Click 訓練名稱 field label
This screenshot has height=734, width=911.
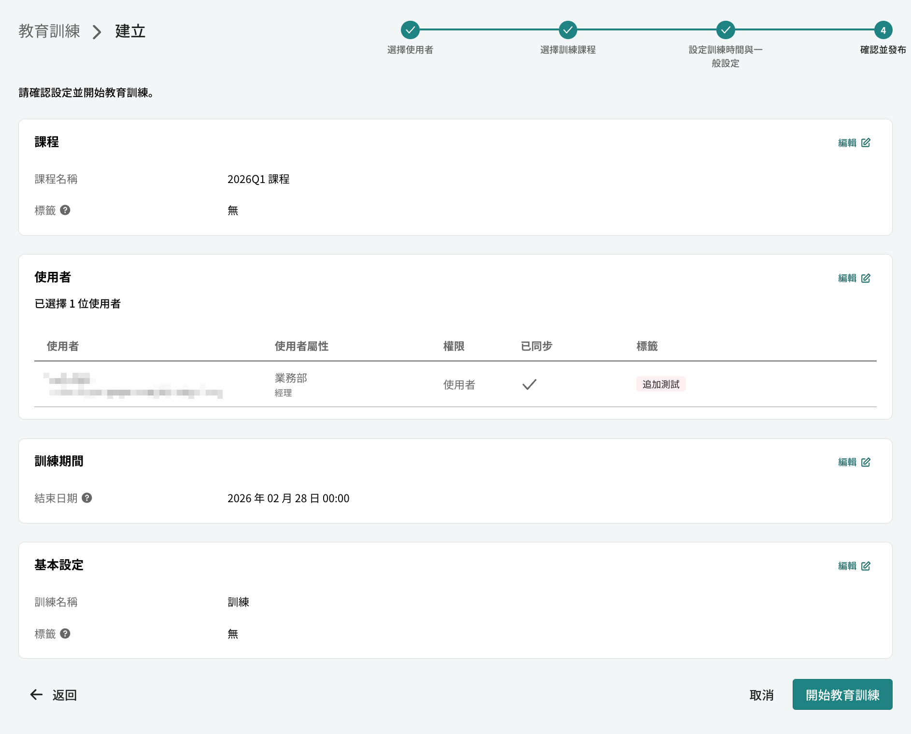(56, 602)
